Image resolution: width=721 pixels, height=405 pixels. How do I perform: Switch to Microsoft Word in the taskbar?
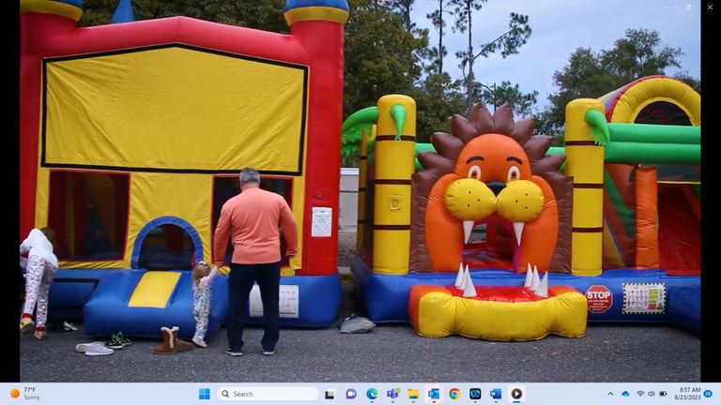tap(496, 394)
